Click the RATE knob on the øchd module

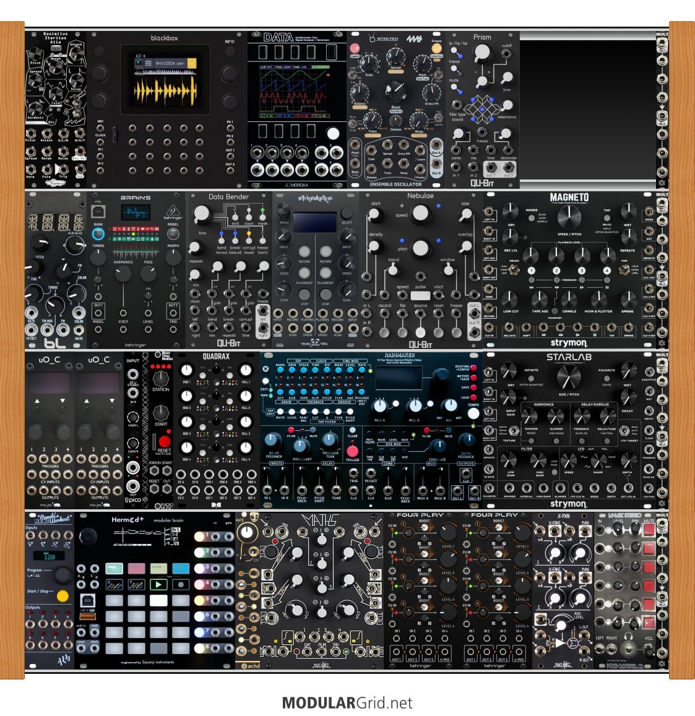(248, 532)
